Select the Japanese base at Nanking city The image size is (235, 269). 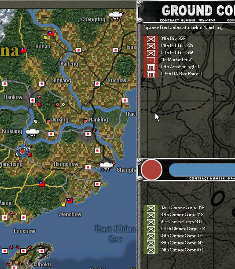pos(88,134)
